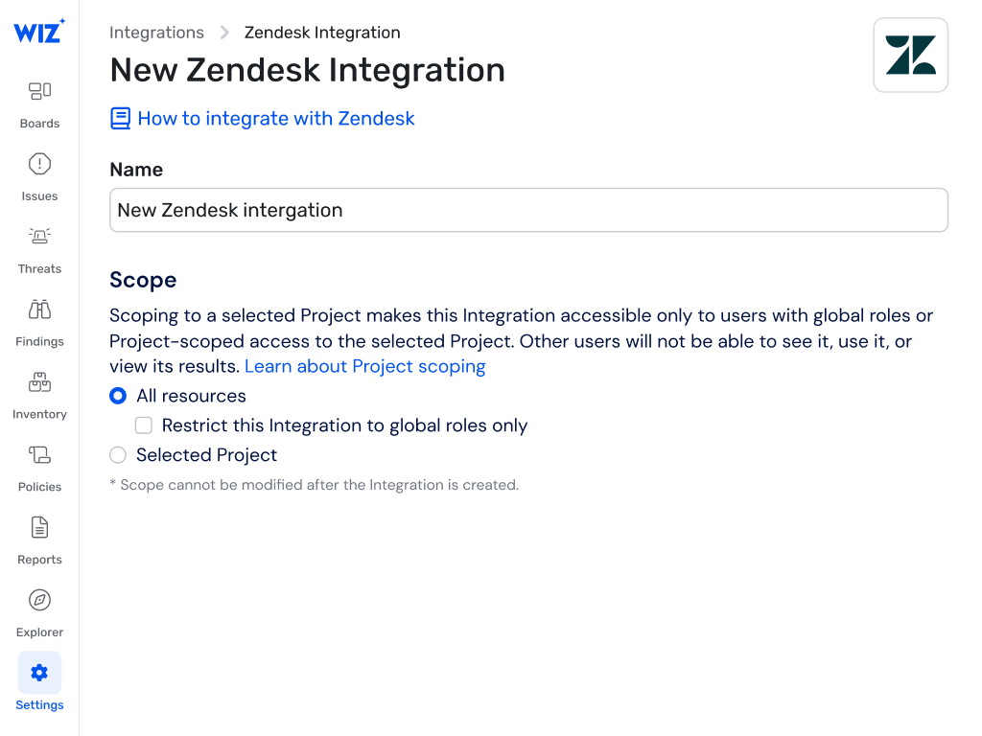Click the Zendesk logo tile
The height and width of the screenshot is (736, 982).
910,56
